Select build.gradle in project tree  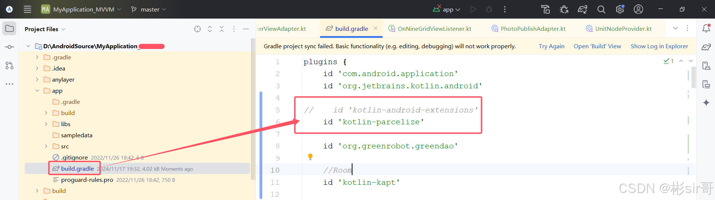[137, 168]
